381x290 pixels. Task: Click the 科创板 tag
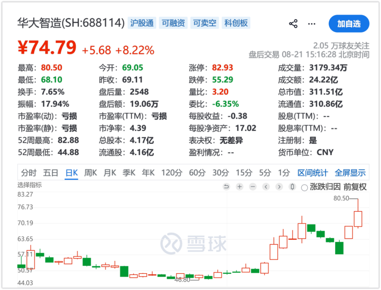(x=236, y=23)
